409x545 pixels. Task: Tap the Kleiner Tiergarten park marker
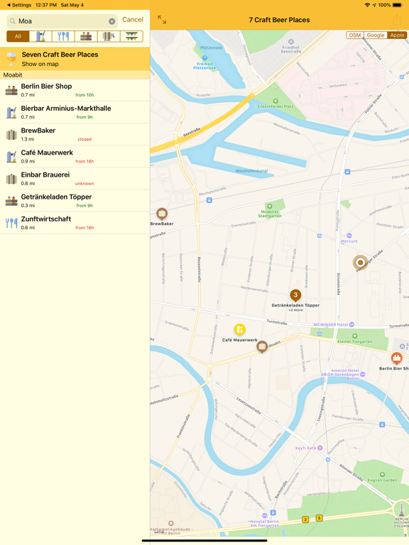[x=354, y=336]
